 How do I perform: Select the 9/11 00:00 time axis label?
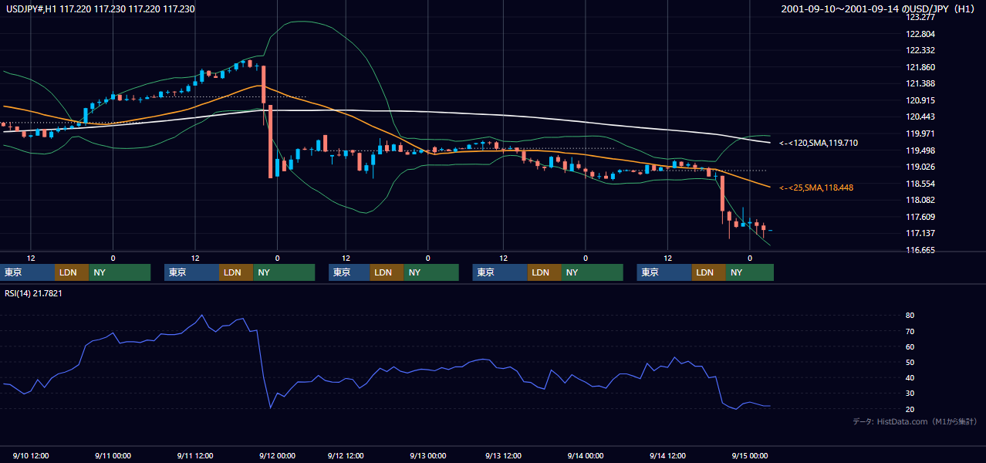(113, 456)
